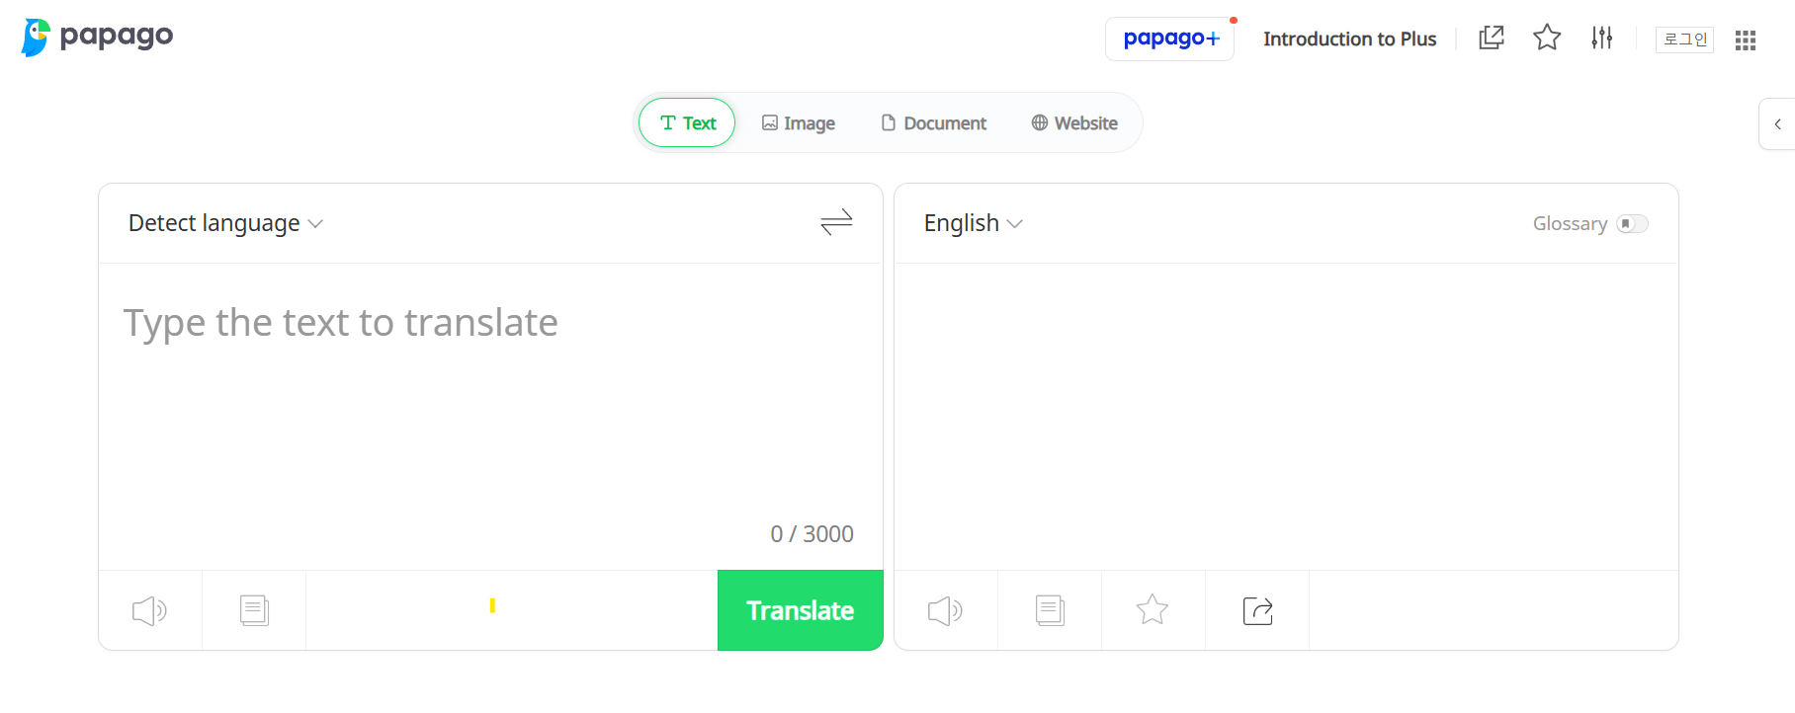The image size is (1795, 713).
Task: Share the translation via the share icon
Action: [x=1256, y=610]
